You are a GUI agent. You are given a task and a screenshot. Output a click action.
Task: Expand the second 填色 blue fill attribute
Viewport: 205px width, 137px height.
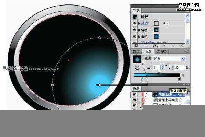[139, 36]
